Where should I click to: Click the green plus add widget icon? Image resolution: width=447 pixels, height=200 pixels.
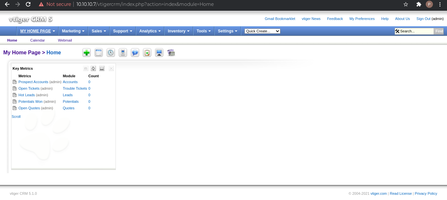coord(86,53)
